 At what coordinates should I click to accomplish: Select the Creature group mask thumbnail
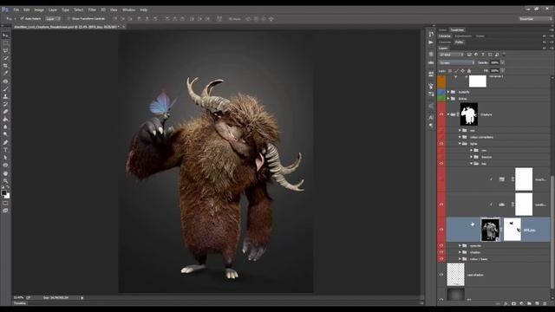click(468, 114)
